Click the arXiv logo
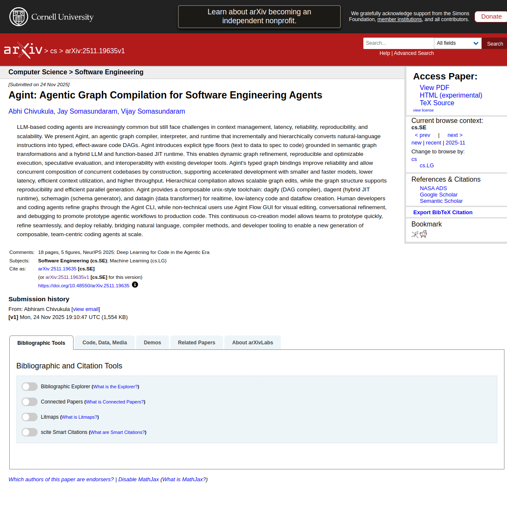 coord(23,50)
